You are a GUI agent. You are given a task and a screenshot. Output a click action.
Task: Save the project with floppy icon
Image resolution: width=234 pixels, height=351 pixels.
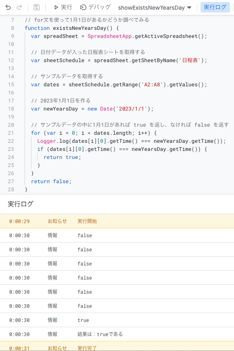pyautogui.click(x=36, y=7)
